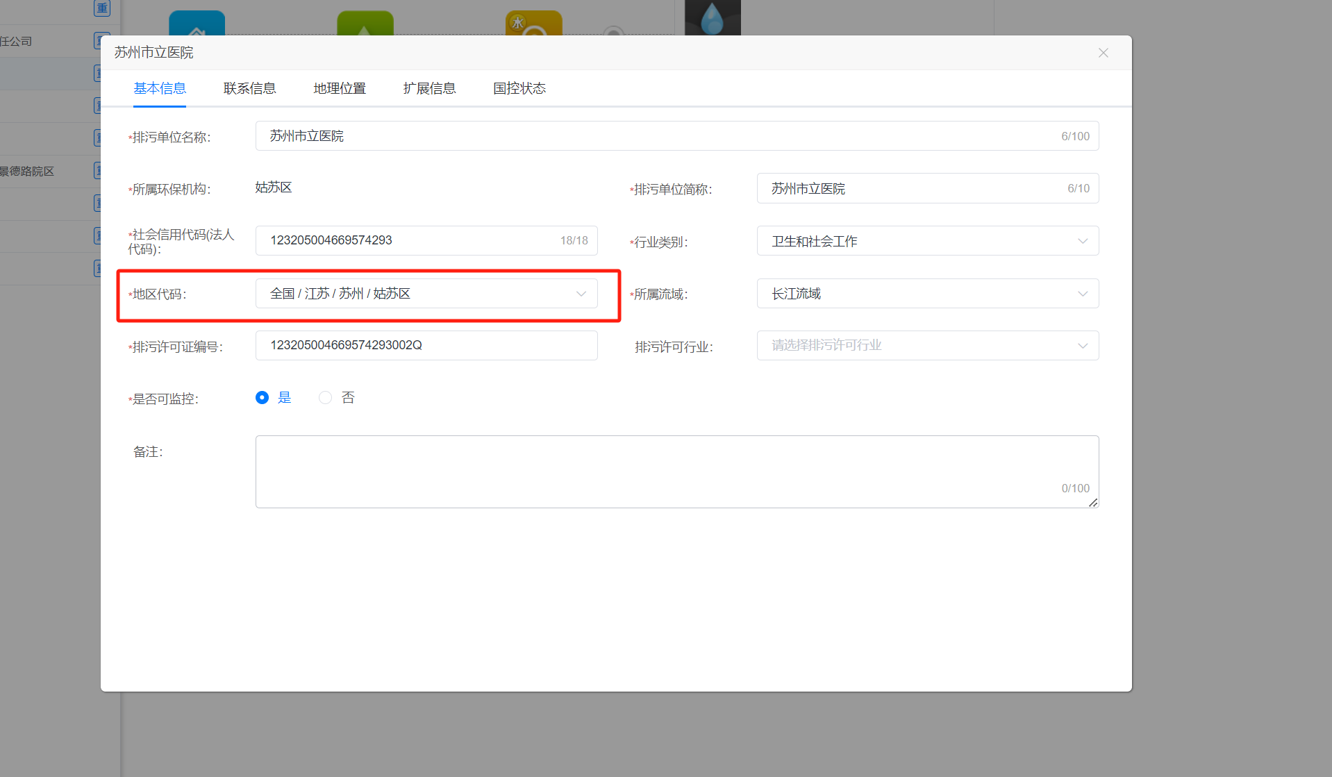Click the 景德路院区 row in the sidebar
1332x777 pixels.
tap(50, 172)
